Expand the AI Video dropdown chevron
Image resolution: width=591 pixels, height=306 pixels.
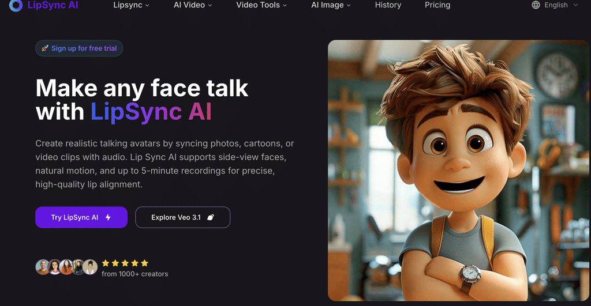pos(210,5)
